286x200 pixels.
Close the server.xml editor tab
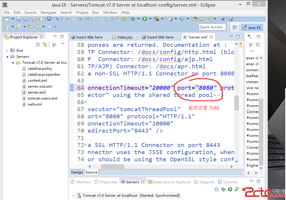coord(211,37)
